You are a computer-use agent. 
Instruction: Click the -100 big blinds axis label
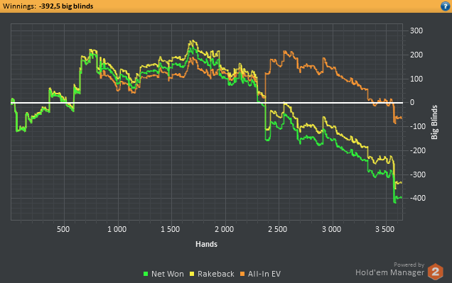click(x=418, y=126)
